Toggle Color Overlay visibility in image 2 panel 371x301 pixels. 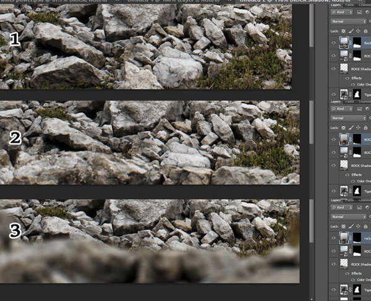[x=353, y=181]
